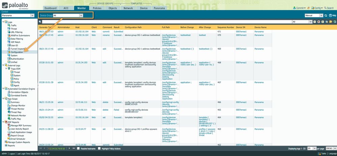Open the Device Group dropdown

[x=81, y=16]
